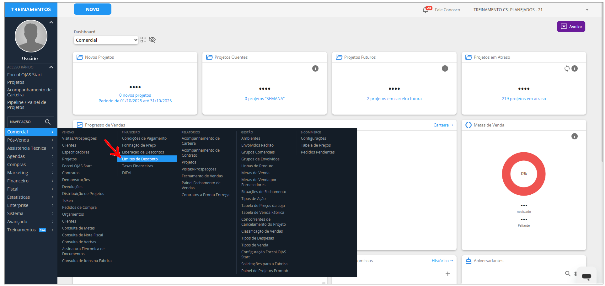This screenshot has height=286, width=605.
Task: Open the chat bubble widget
Action: click(x=586, y=276)
